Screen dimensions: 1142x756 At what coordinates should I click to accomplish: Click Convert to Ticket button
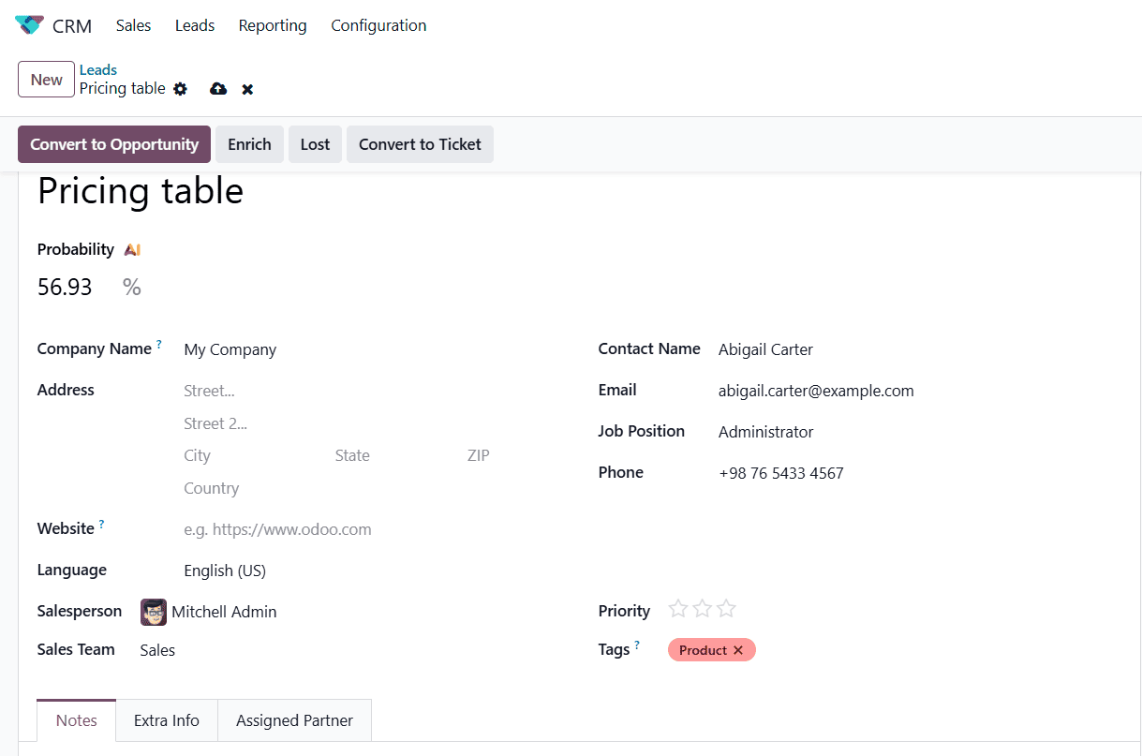(x=420, y=144)
